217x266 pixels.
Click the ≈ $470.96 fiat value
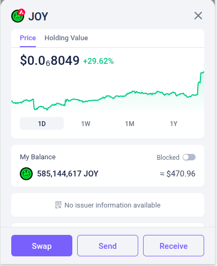pyautogui.click(x=177, y=174)
